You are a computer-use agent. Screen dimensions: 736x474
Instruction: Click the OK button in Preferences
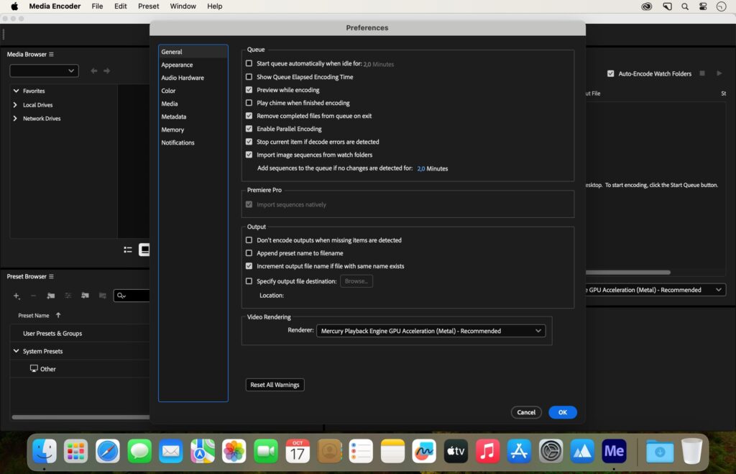point(562,412)
